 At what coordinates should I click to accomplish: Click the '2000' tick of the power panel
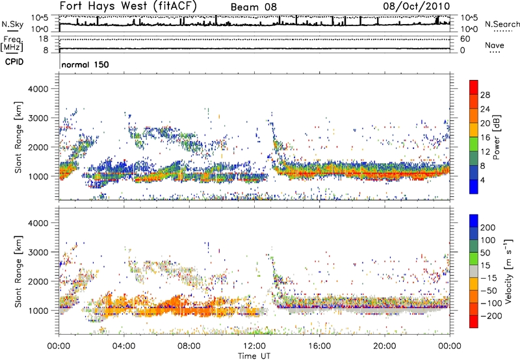(x=38, y=147)
